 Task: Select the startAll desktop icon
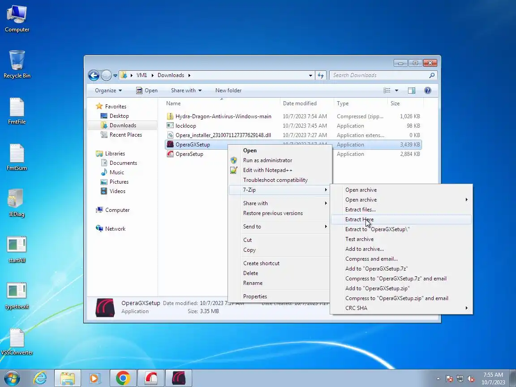[x=17, y=249]
